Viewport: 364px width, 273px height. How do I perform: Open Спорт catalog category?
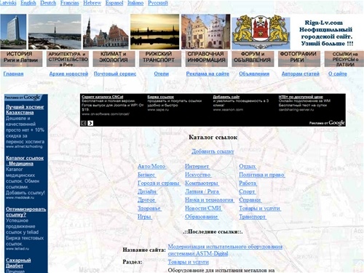click(247, 191)
